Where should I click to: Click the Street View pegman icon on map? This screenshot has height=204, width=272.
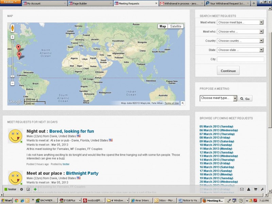(12, 28)
